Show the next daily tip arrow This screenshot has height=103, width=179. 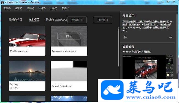coord(170,37)
